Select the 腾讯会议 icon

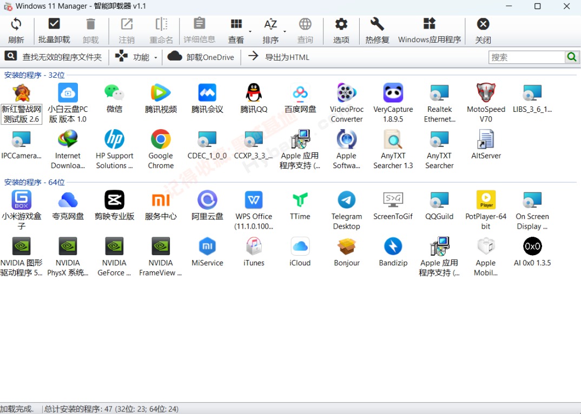[207, 92]
